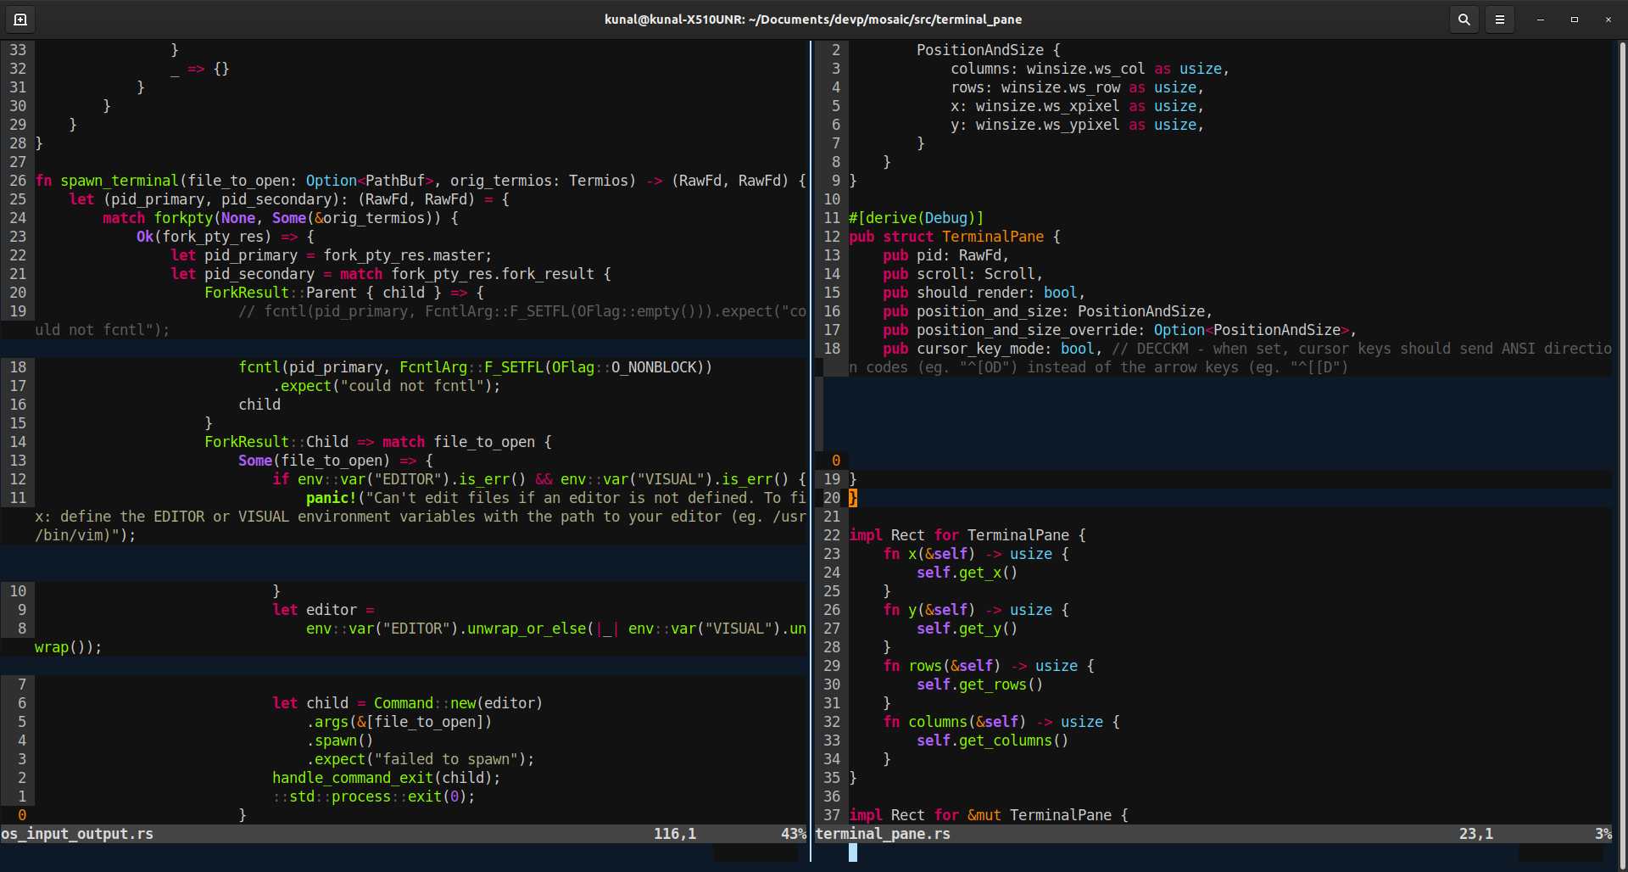Viewport: 1628px width, 872px height.
Task: Click 'Ok(fork_pty_res)' match arm
Action: tap(226, 237)
